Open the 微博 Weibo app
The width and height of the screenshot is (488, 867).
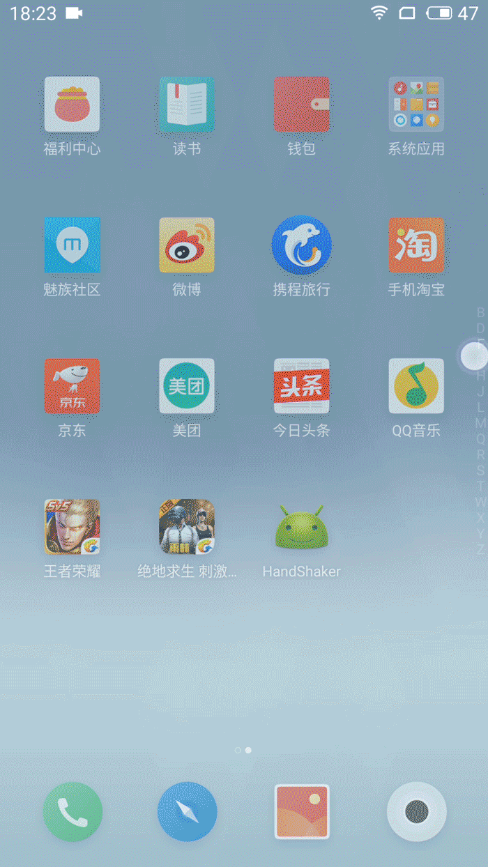coord(187,245)
